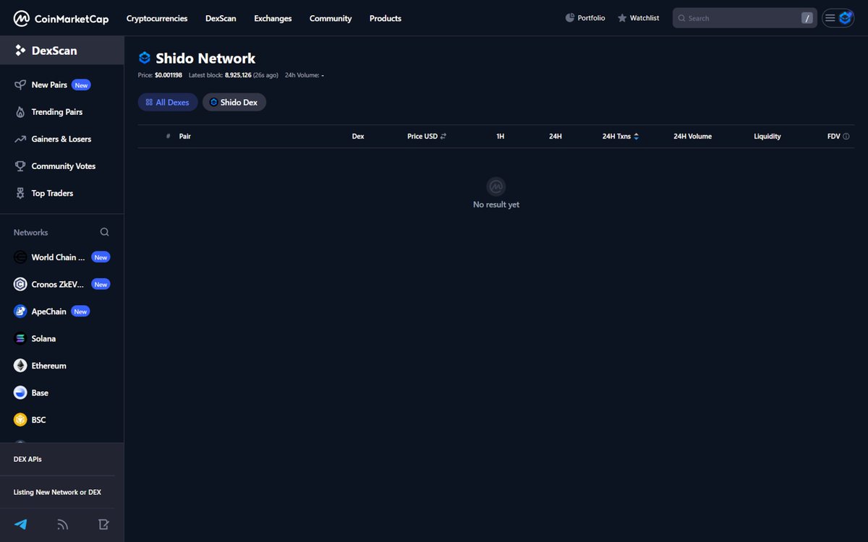
Task: Select the Solana network
Action: pyautogui.click(x=43, y=338)
